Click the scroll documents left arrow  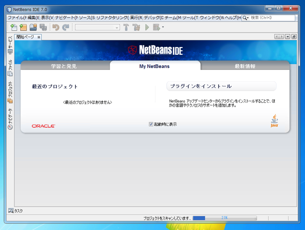[277, 37]
